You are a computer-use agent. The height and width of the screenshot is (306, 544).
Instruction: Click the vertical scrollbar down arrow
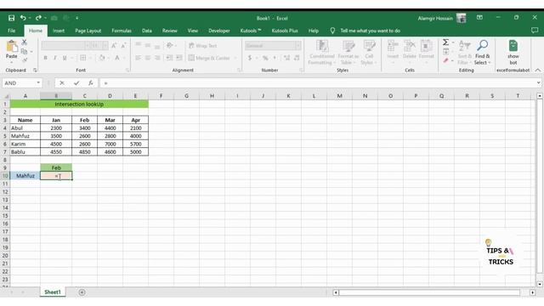coord(540,284)
